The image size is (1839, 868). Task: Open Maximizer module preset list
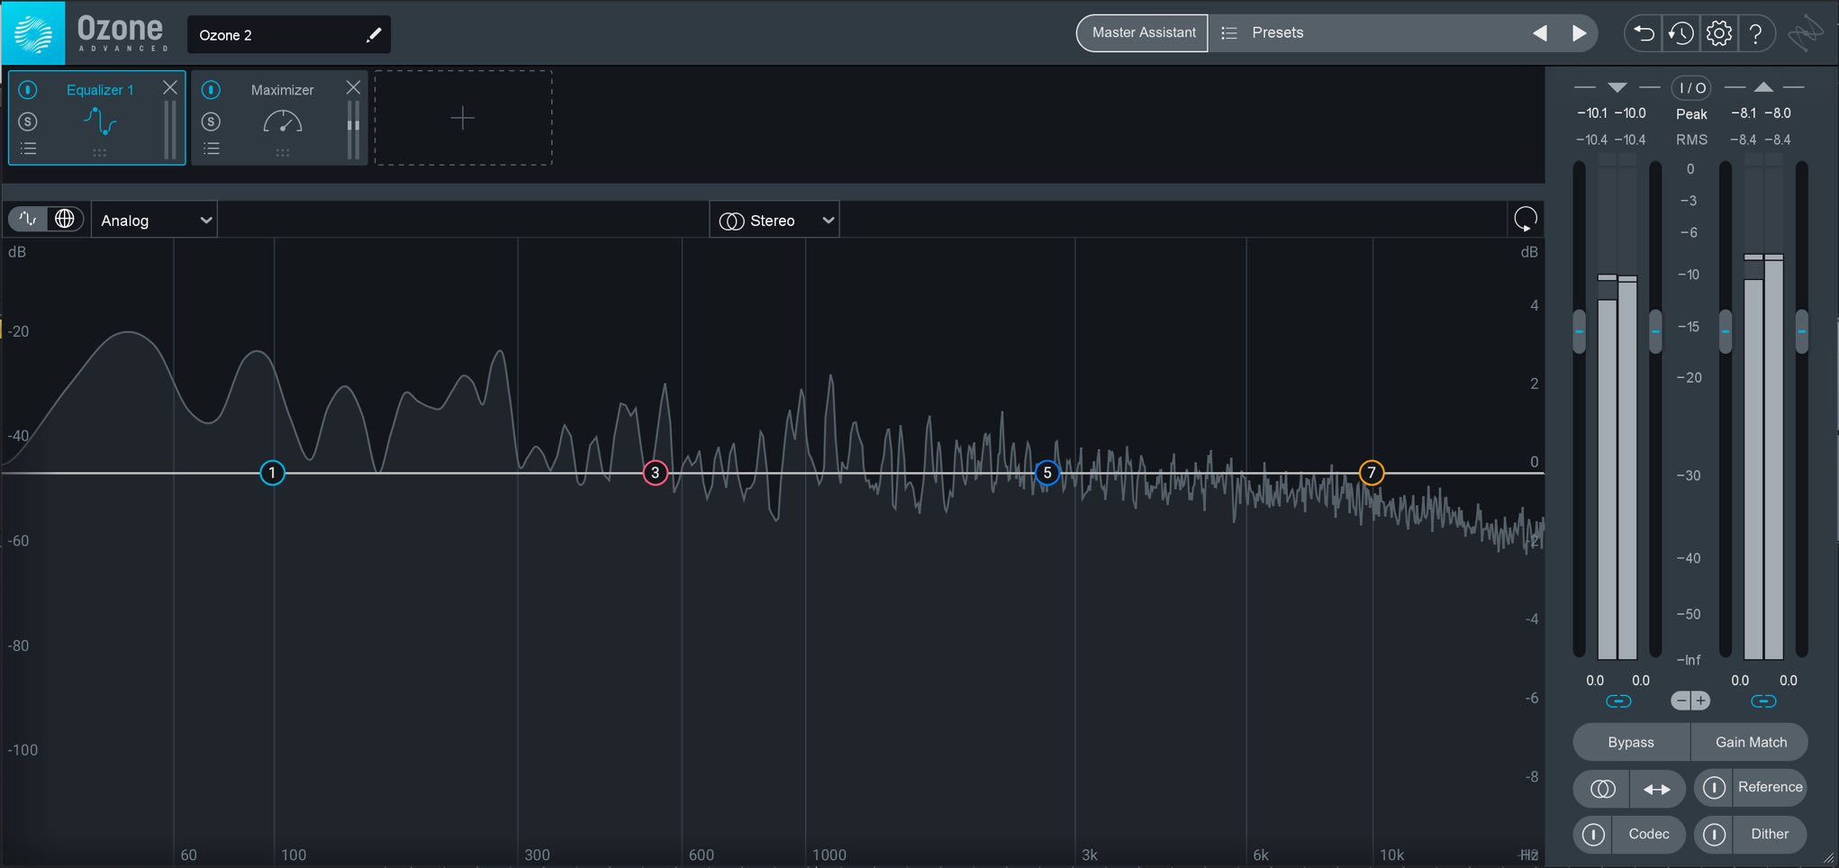click(x=211, y=149)
